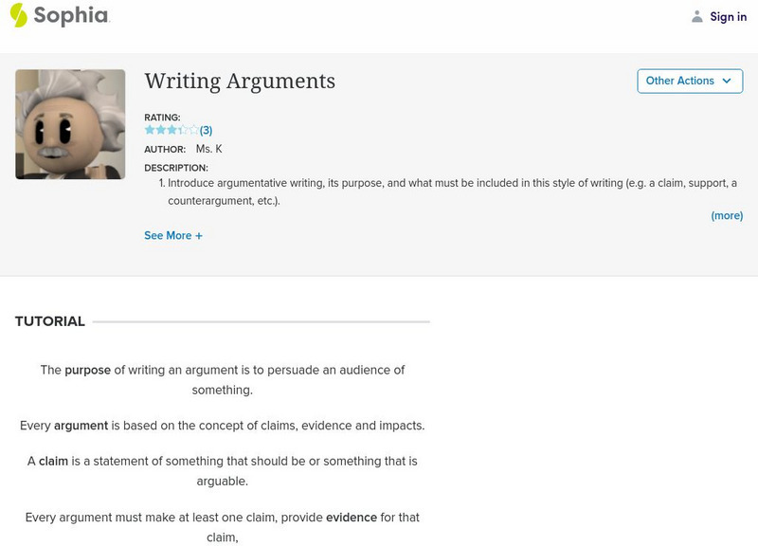Screen dimensions: 758x546
Task: Click the (3) rating count
Action: click(x=206, y=131)
